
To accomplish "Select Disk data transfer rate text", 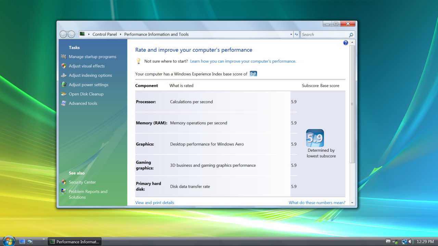I will pyautogui.click(x=190, y=187).
